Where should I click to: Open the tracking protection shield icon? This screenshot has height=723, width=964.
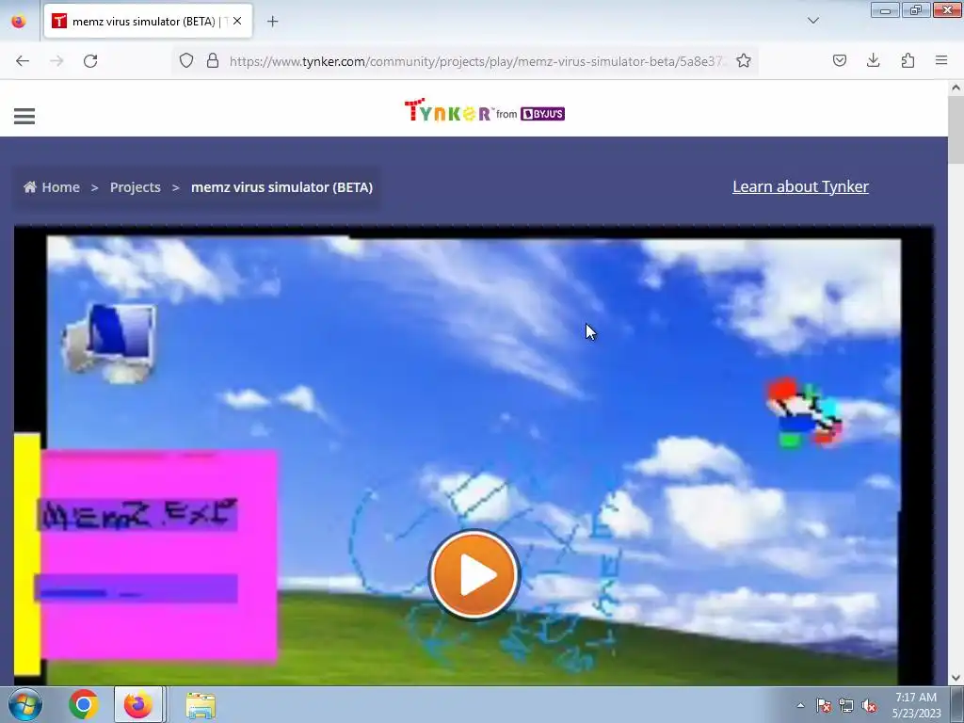tap(186, 60)
